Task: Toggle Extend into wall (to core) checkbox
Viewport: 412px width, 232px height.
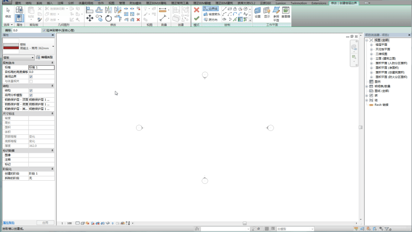Action: pos(44,30)
